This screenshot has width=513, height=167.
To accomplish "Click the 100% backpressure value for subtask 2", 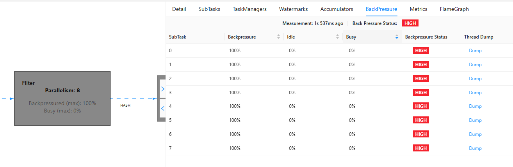I will [x=235, y=79].
